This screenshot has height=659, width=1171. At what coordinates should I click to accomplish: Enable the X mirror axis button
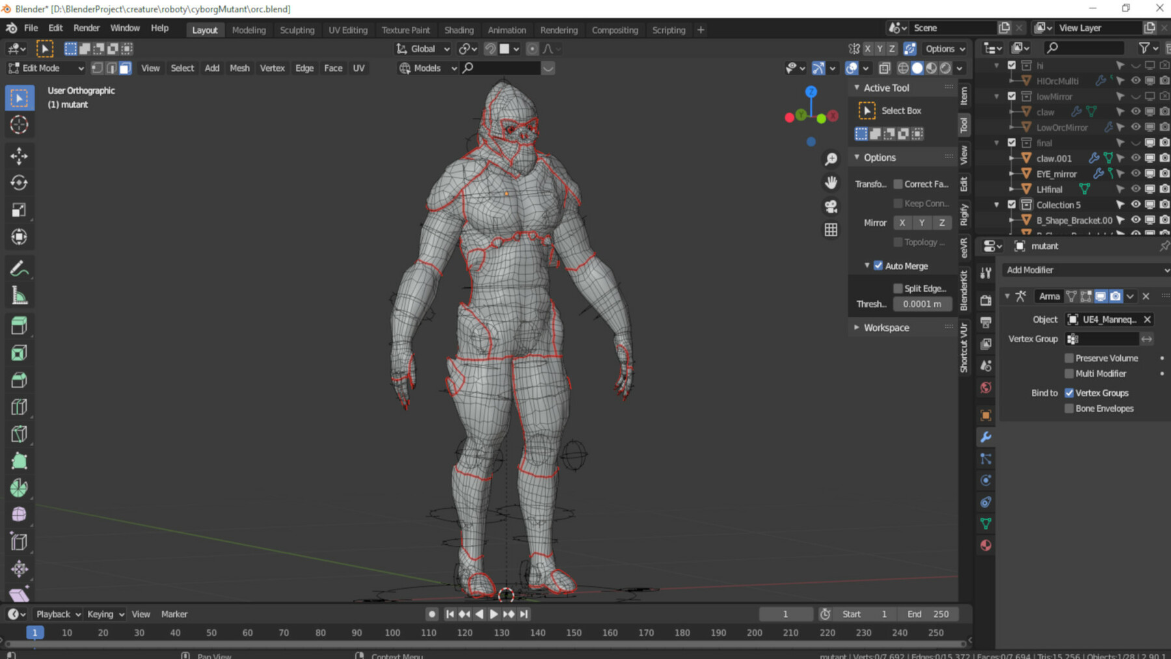coord(902,222)
